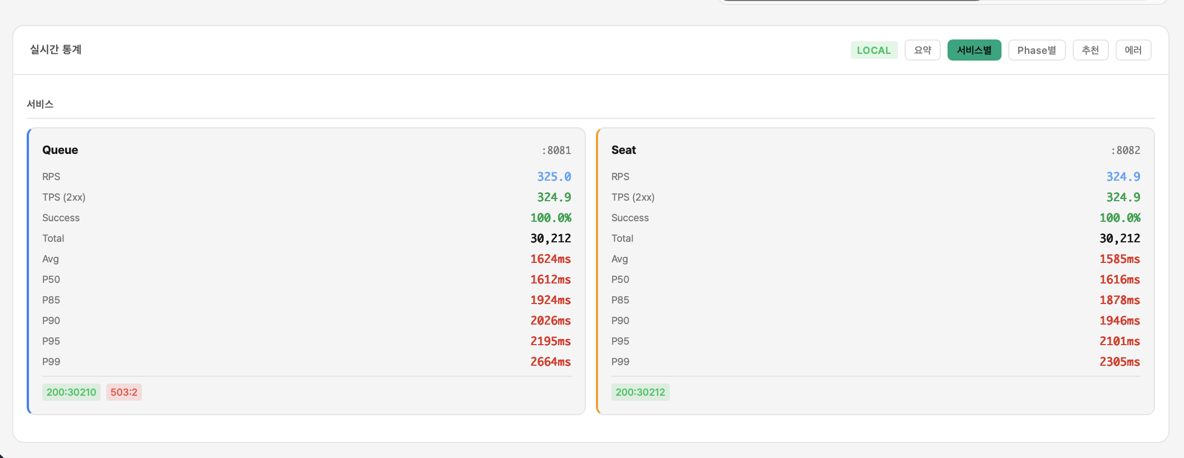The image size is (1184, 458).
Task: Click the :8082 port label
Action: click(1125, 151)
